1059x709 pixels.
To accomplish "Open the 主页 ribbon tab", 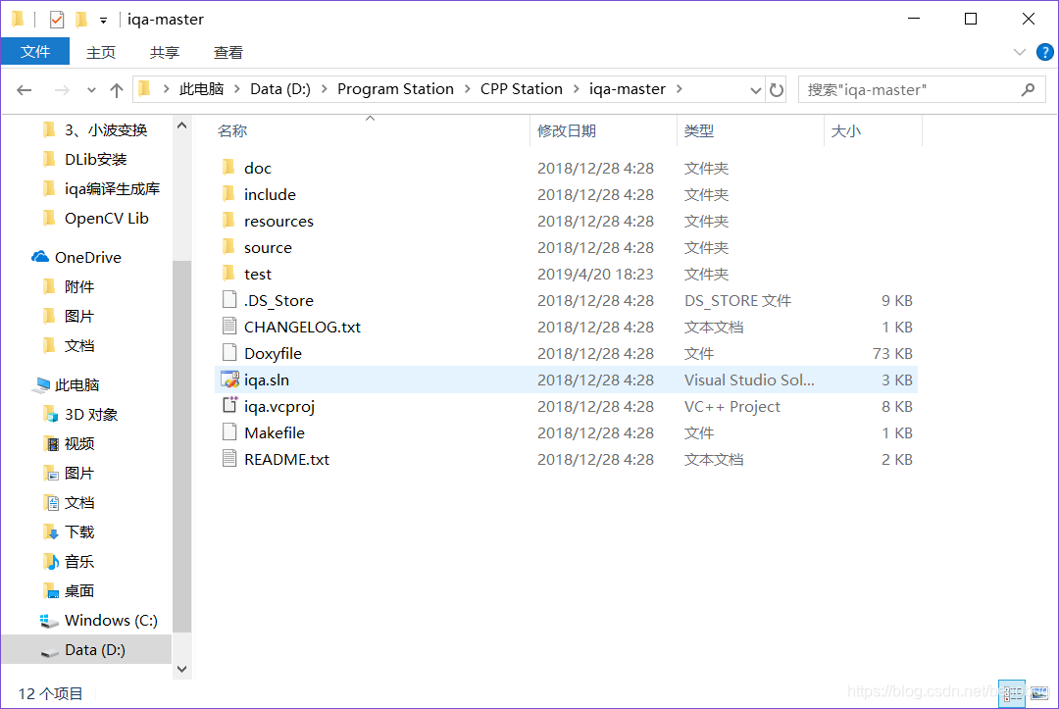I will coord(101,52).
